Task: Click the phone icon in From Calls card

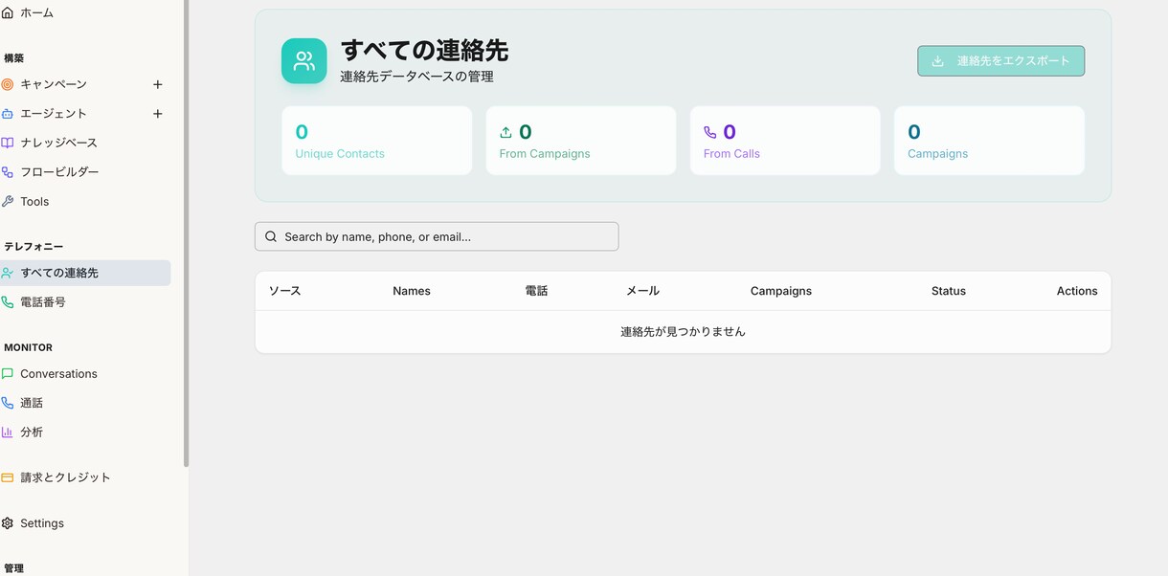Action: click(x=709, y=133)
